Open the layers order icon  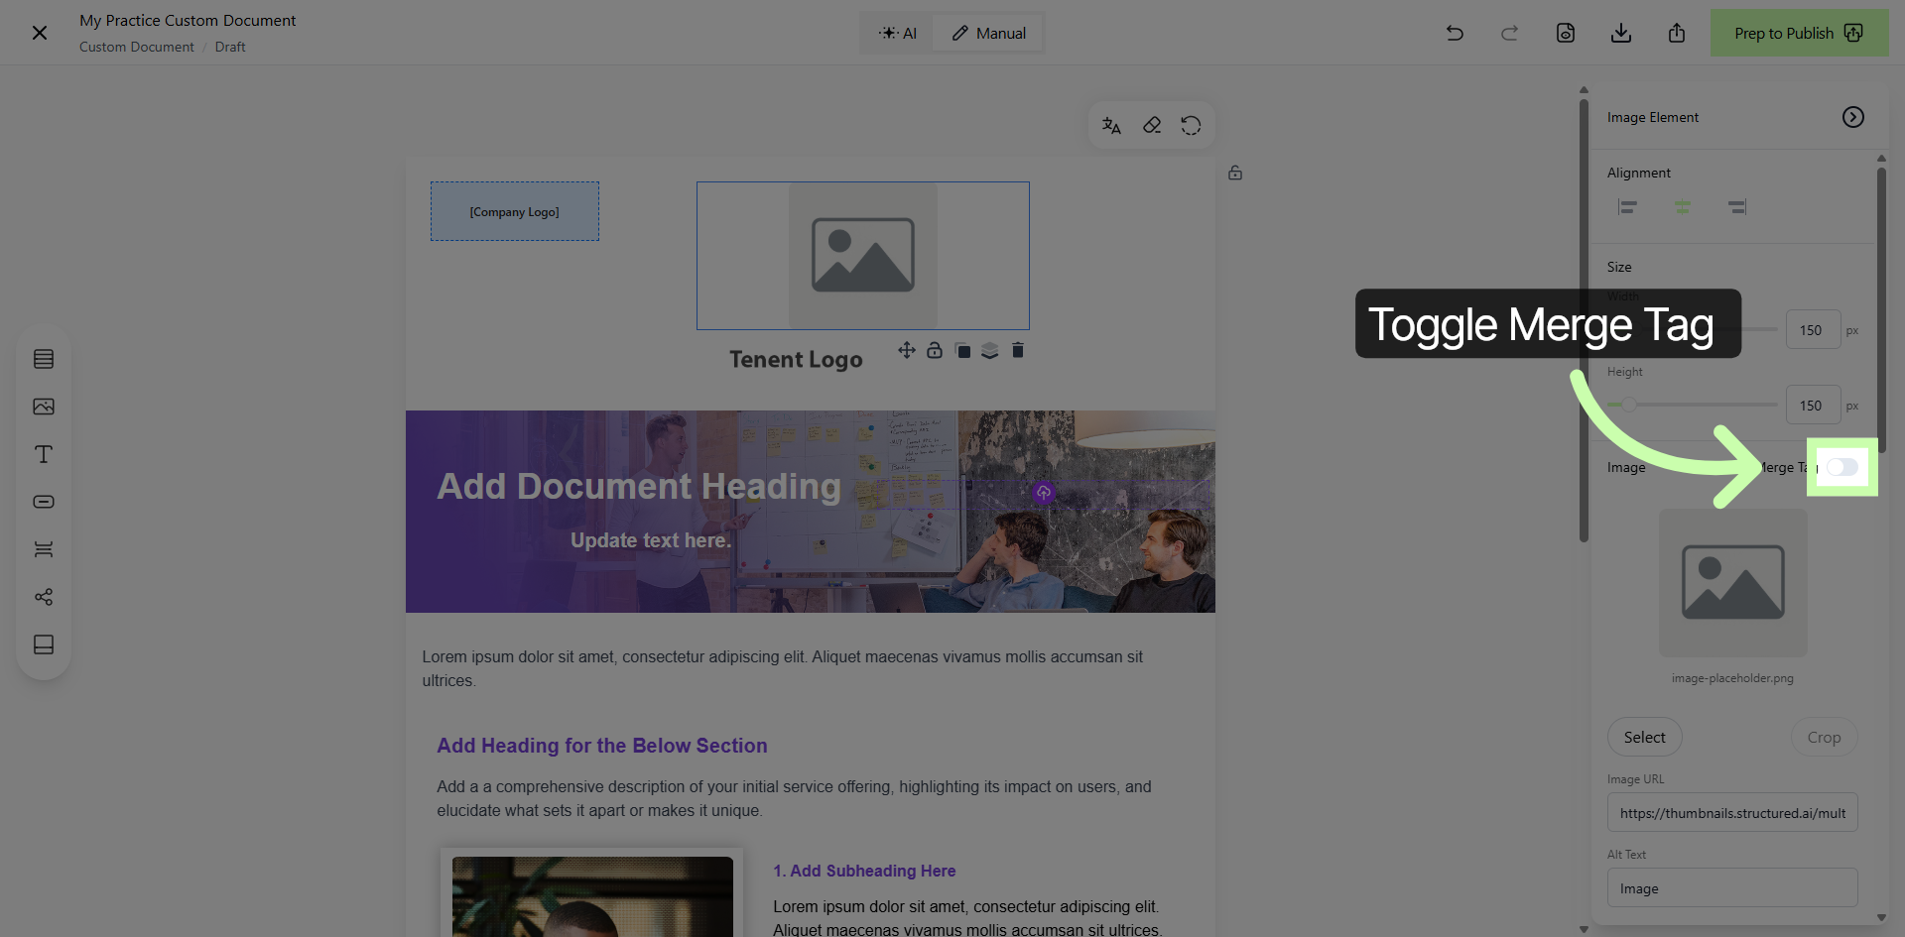[990, 350]
